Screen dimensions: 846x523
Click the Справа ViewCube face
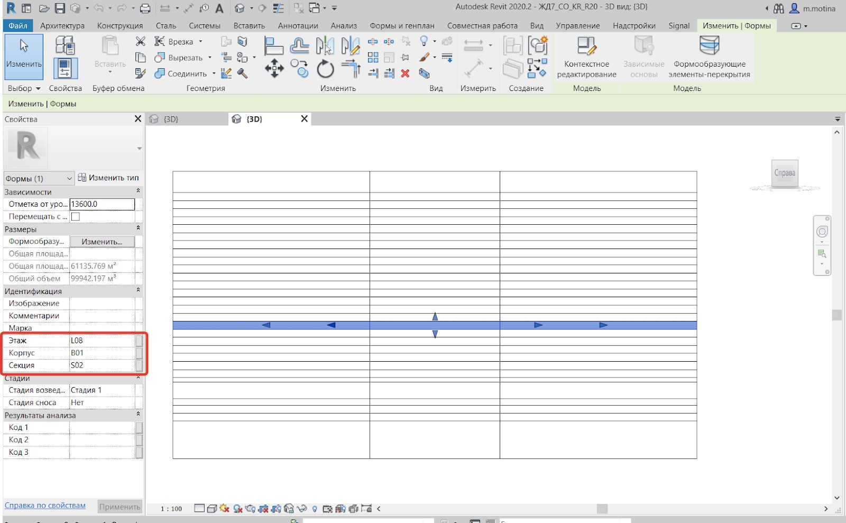785,173
